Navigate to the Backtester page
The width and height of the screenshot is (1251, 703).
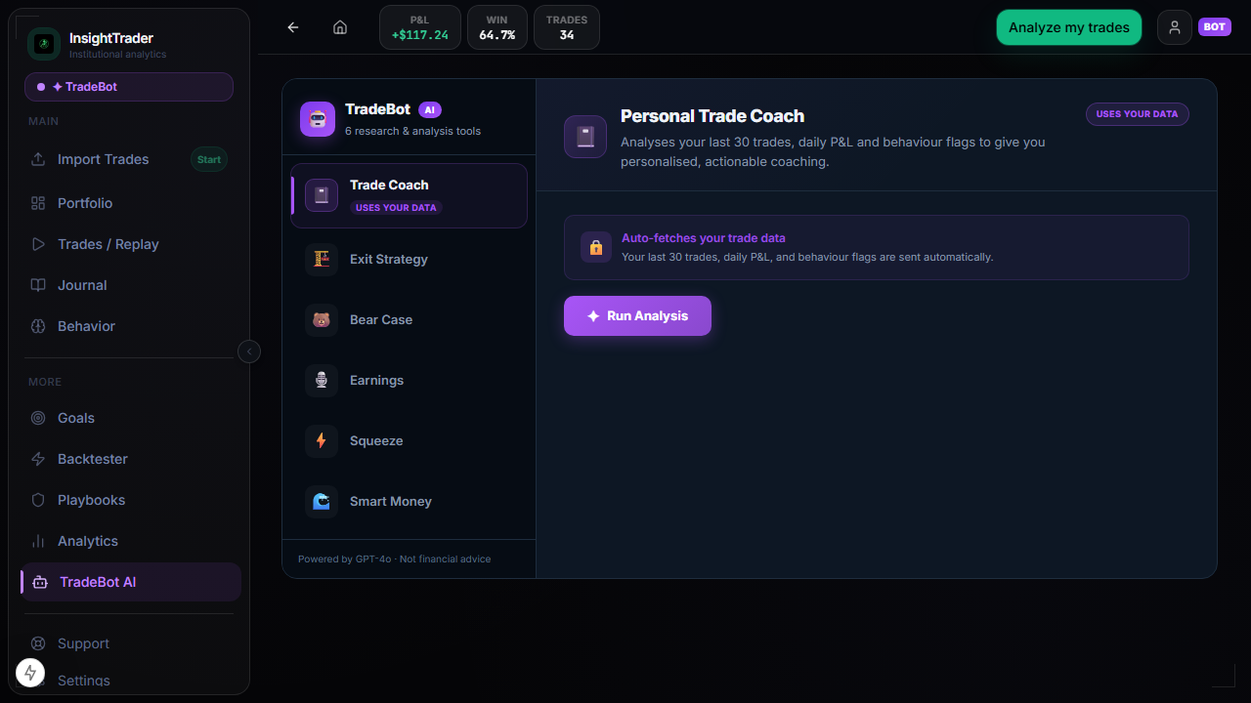click(x=93, y=459)
